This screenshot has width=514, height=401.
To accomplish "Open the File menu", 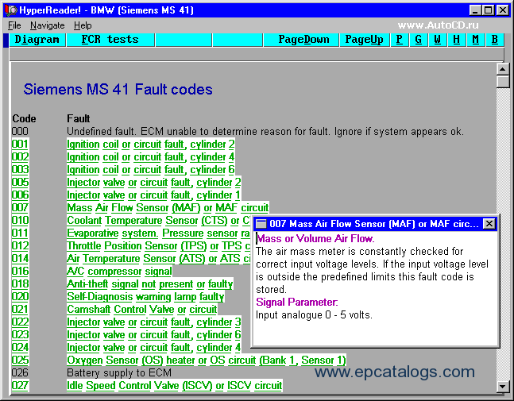I will pyautogui.click(x=14, y=25).
